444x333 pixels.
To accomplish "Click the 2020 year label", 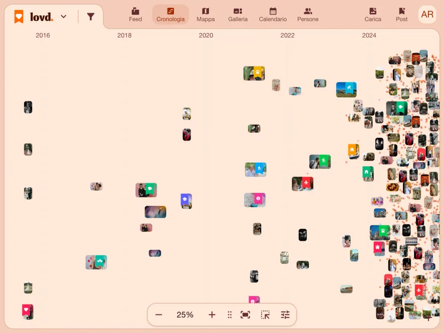I will coord(206,36).
